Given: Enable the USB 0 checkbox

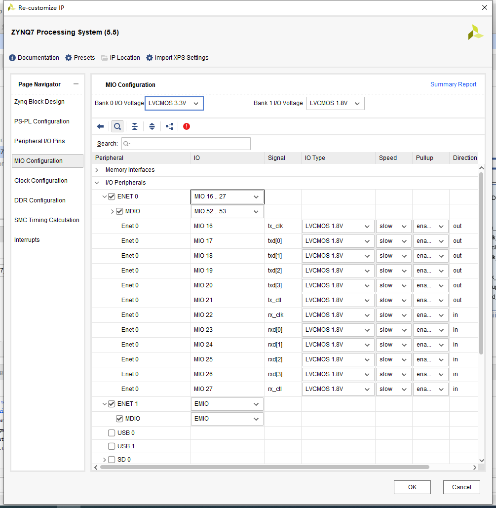Looking at the screenshot, I should (112, 433).
